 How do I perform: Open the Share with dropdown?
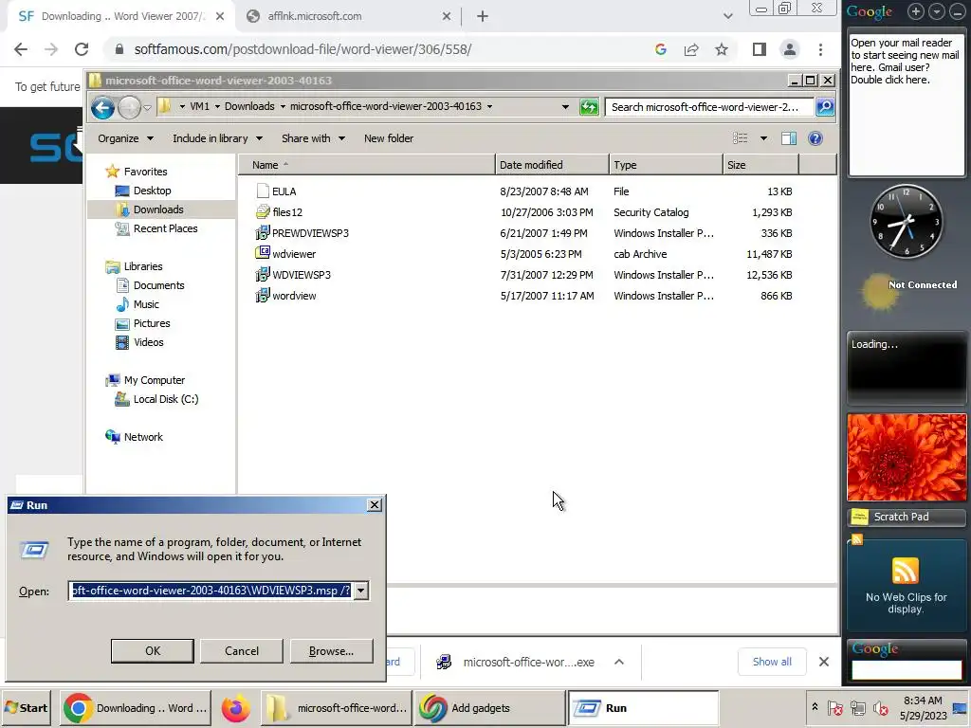click(x=313, y=138)
